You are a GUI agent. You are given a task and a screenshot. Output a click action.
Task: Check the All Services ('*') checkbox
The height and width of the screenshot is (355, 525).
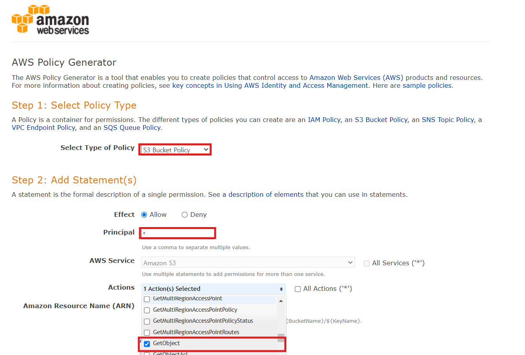point(367,263)
